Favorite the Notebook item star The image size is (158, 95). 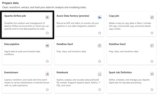coord(100,89)
